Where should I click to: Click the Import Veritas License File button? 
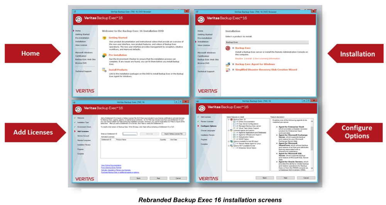click(174, 134)
